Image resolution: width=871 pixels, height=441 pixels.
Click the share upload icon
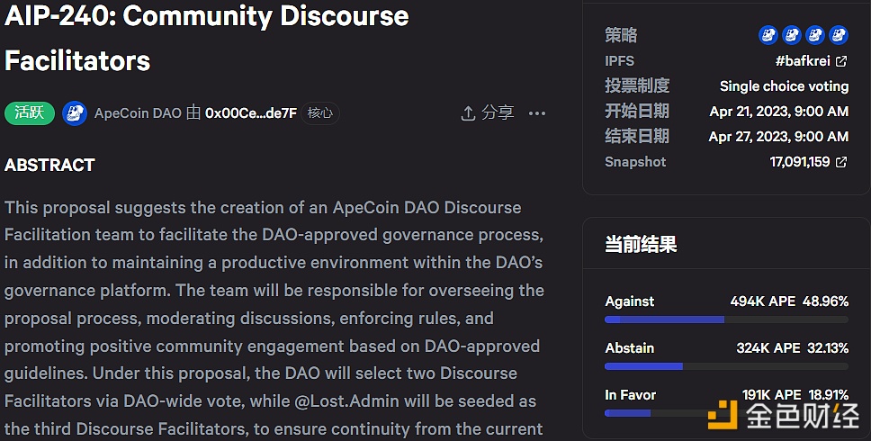click(x=468, y=113)
